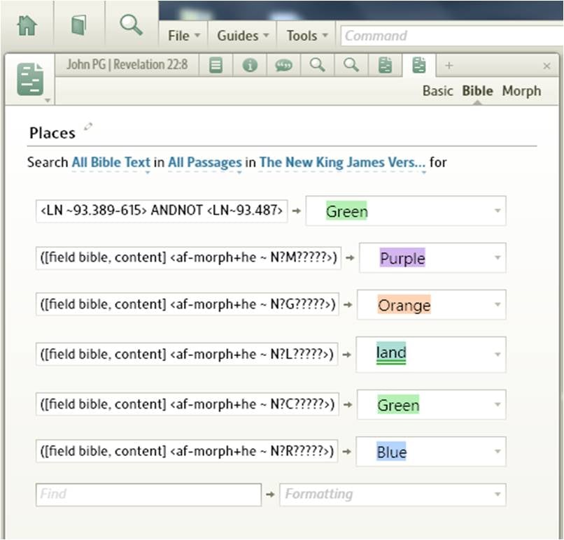
Task: Select the active visual filter document tab
Action: [x=419, y=65]
